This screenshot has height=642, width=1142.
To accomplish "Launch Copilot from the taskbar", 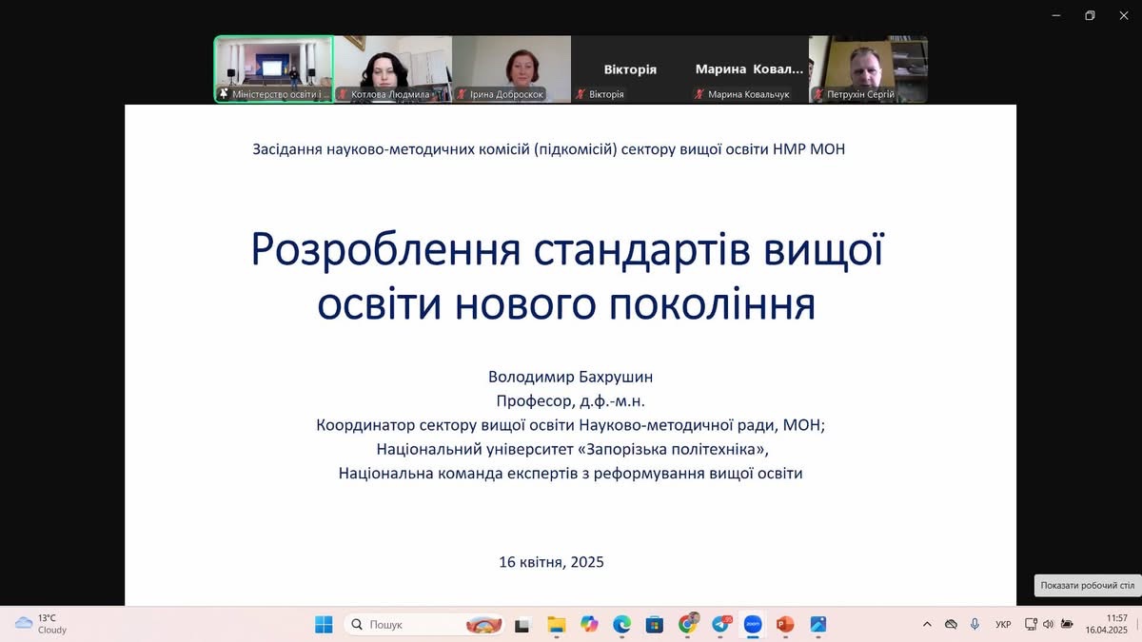I will 589,625.
